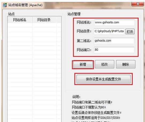Focus the 网站域名 input field

click(115, 23)
